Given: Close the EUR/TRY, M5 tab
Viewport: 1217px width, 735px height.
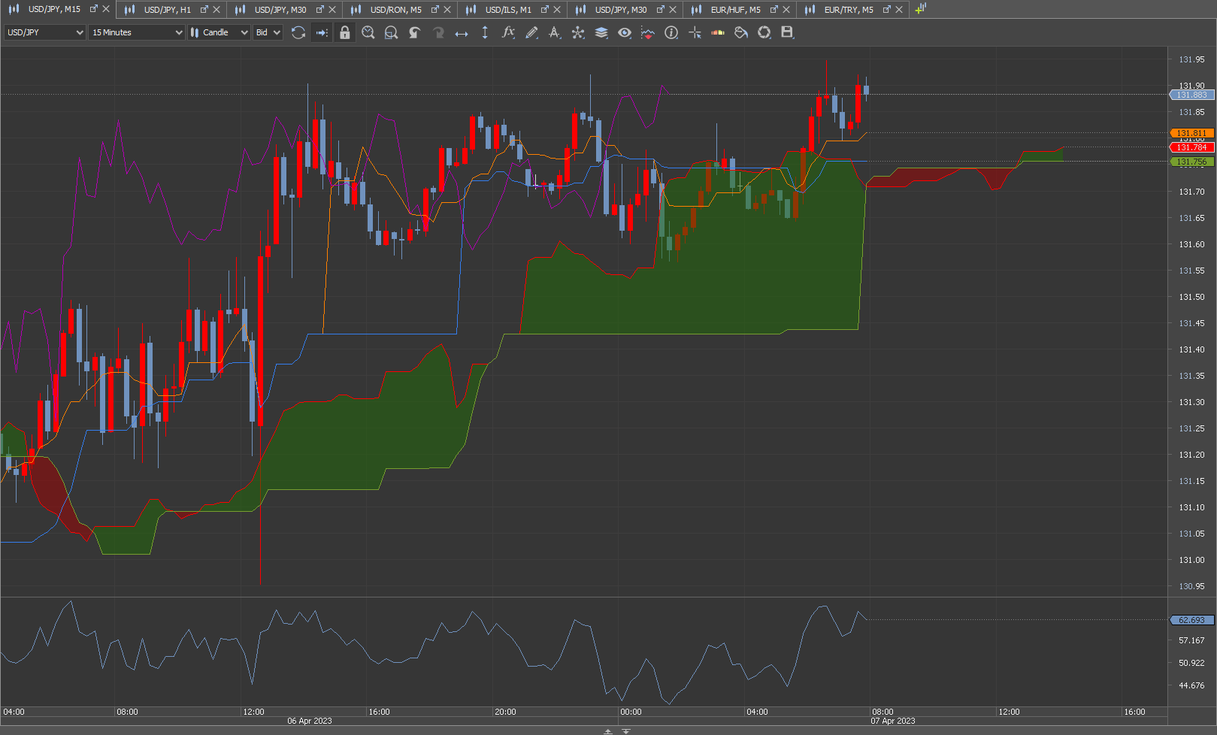Looking at the screenshot, I should [x=899, y=10].
